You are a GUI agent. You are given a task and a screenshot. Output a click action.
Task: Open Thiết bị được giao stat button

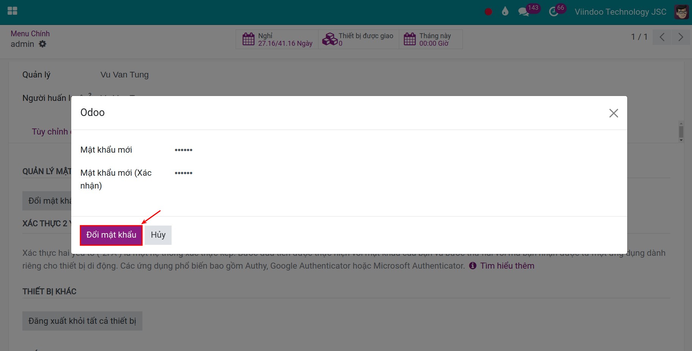[x=359, y=39]
